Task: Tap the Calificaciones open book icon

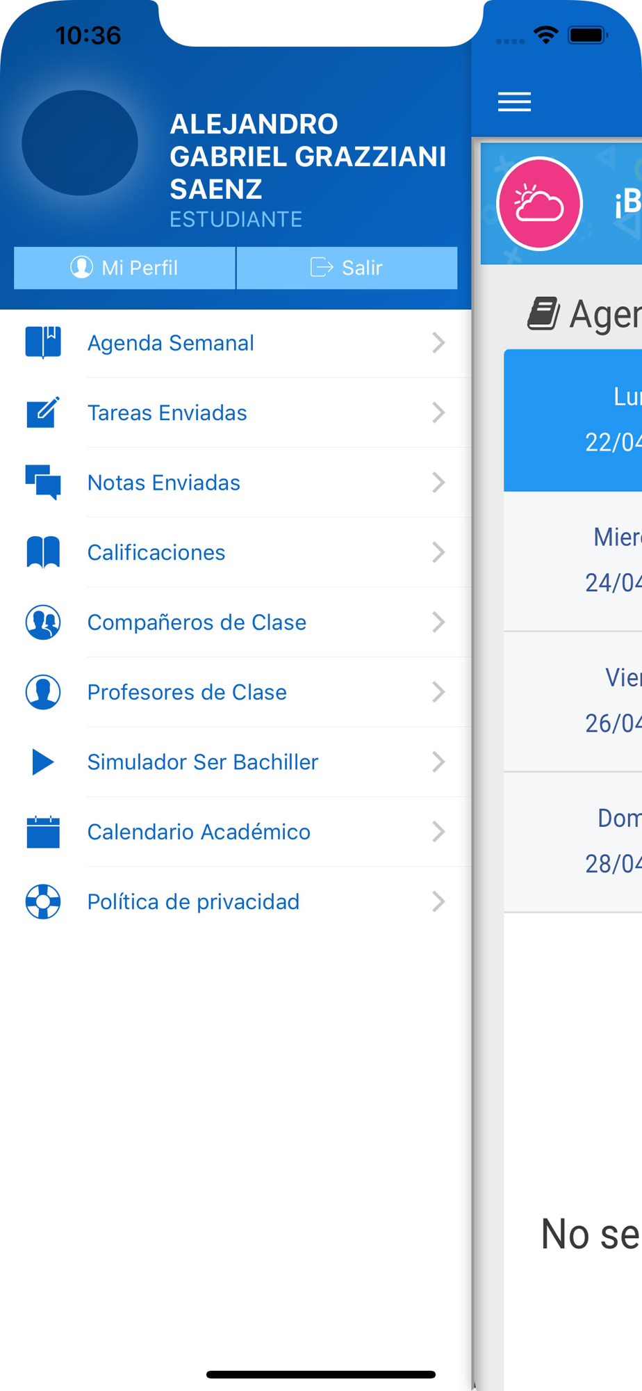Action: pos(43,552)
